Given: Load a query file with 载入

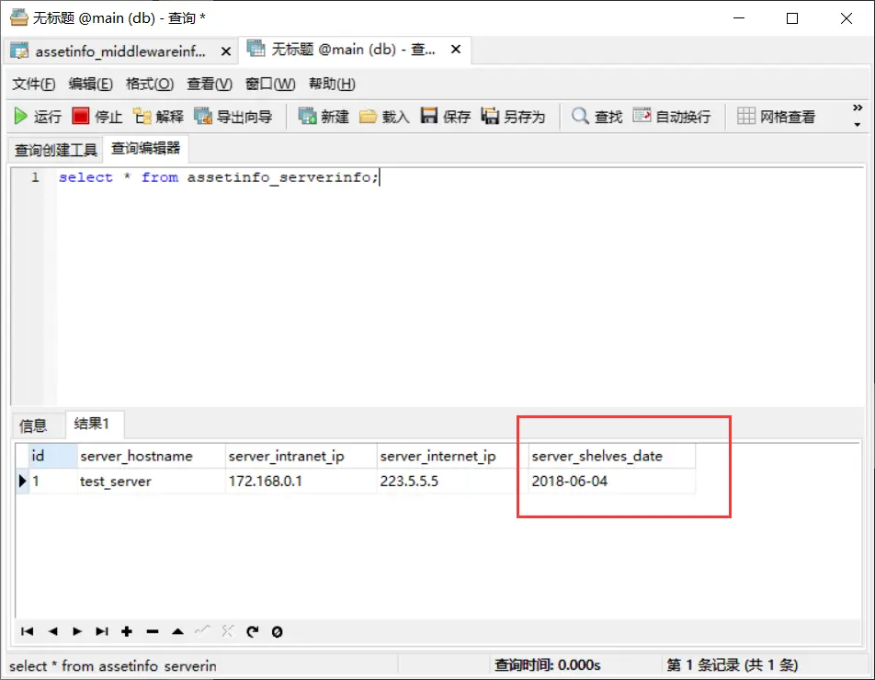Looking at the screenshot, I should point(384,117).
